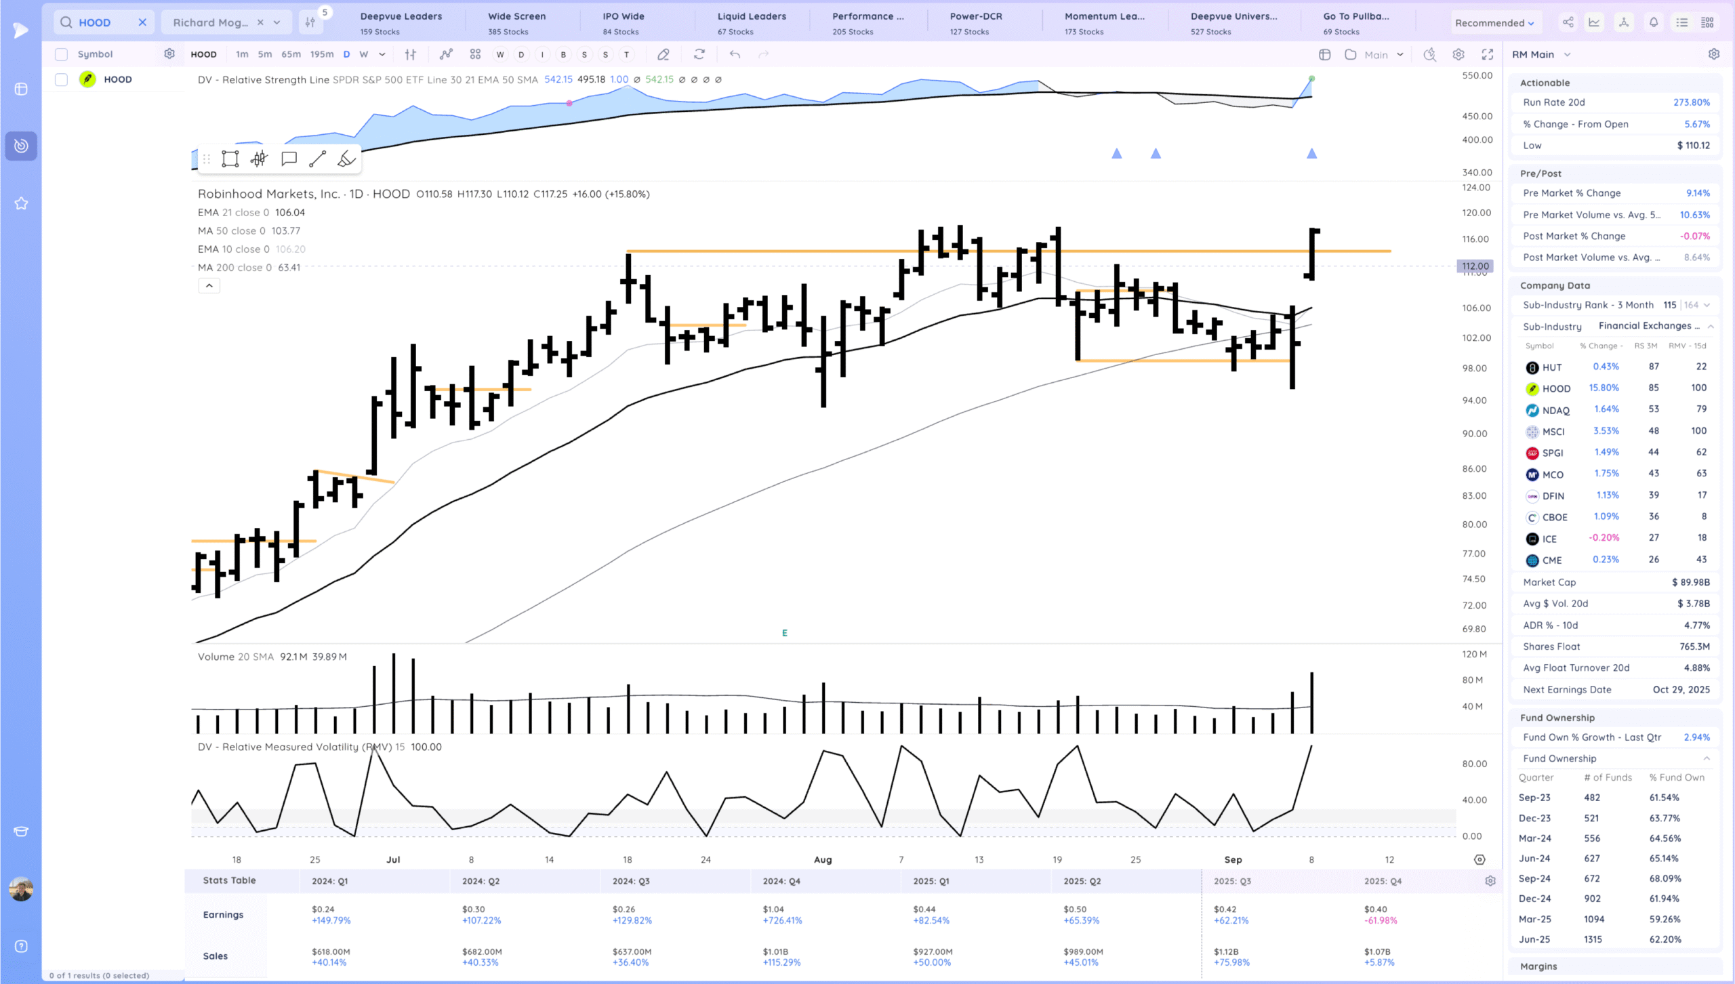The width and height of the screenshot is (1735, 984).
Task: Toggle fullscreen chart icon
Action: coord(1488,54)
